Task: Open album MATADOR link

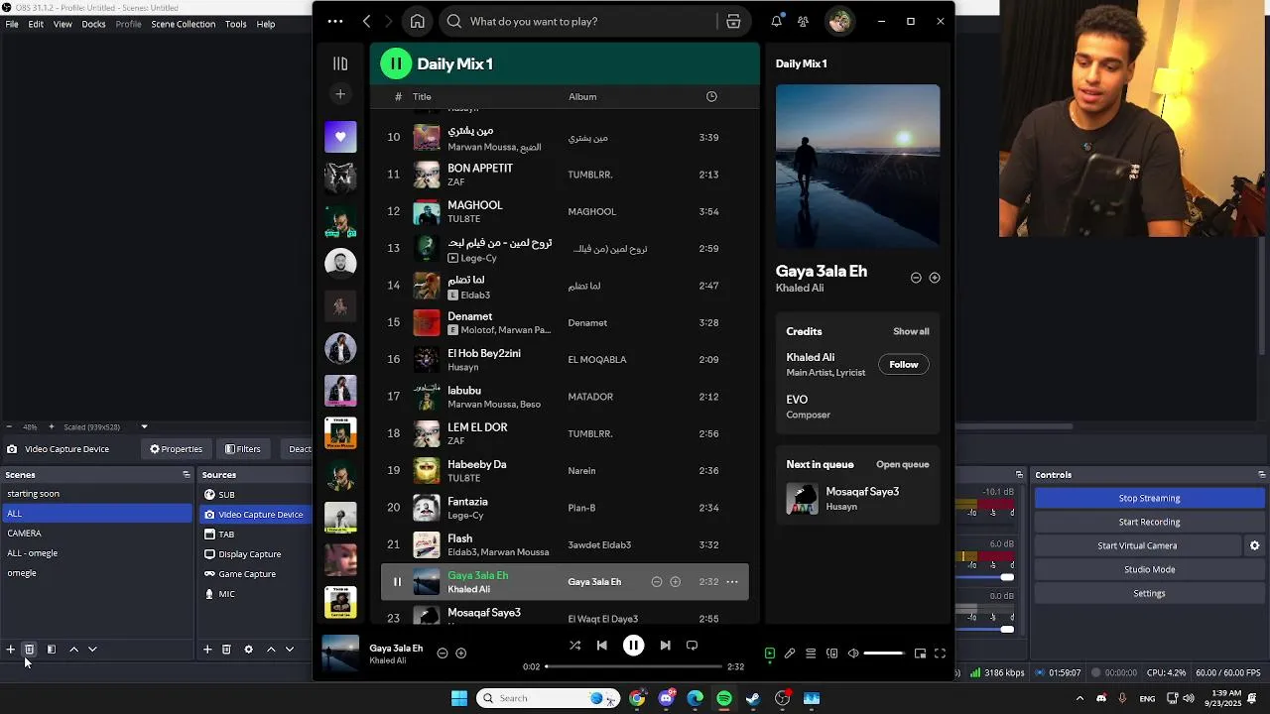Action: pos(590,397)
